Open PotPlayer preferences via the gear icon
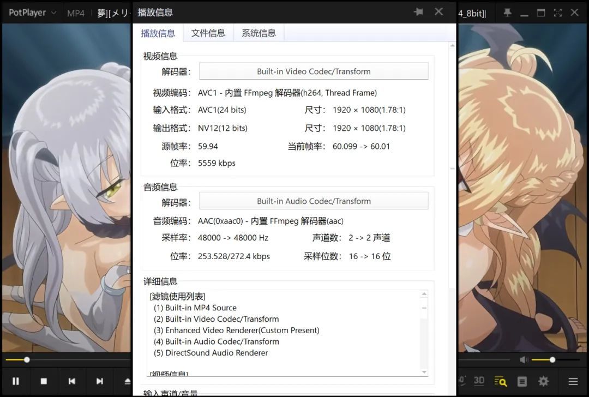 click(x=543, y=382)
